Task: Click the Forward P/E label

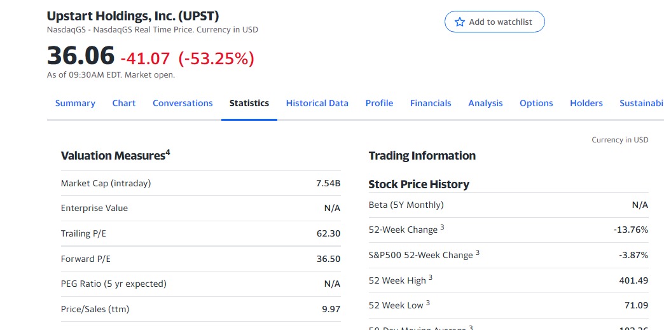Action: (x=85, y=258)
